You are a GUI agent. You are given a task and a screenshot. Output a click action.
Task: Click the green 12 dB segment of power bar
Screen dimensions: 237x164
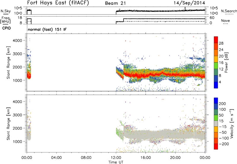pyautogui.click(x=216, y=65)
